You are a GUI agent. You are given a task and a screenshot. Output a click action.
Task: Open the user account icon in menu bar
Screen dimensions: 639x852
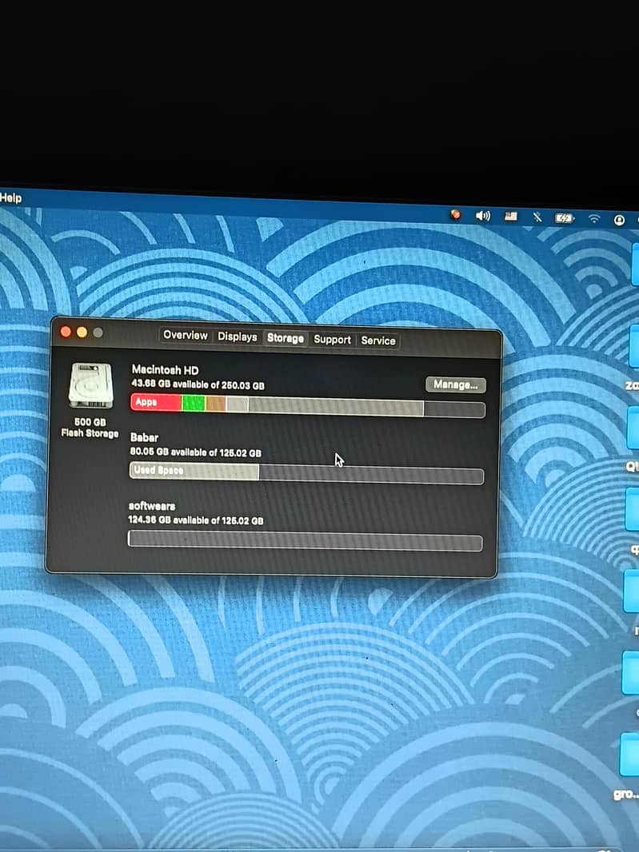[x=619, y=220]
